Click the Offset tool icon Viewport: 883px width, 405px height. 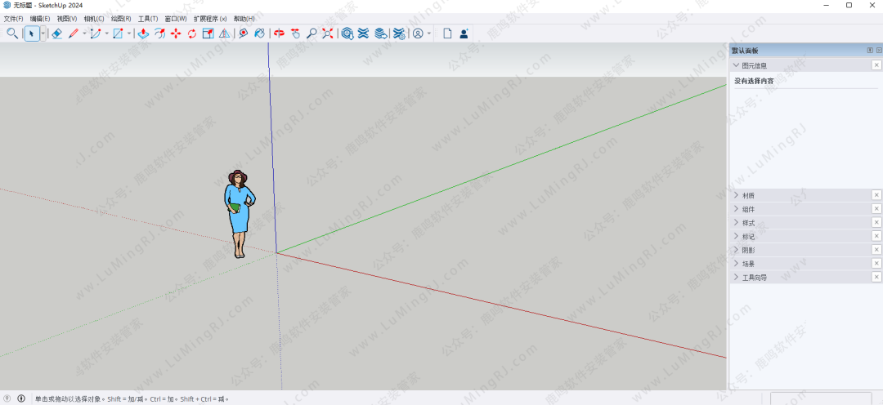pyautogui.click(x=159, y=33)
